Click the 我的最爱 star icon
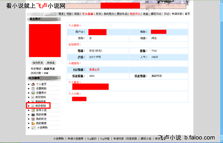This screenshot has width=223, height=143. click(x=33, y=123)
